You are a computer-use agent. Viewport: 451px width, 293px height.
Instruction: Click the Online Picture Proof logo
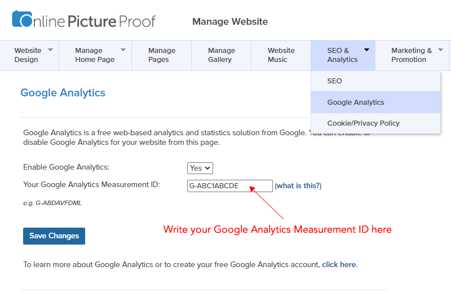pos(83,20)
